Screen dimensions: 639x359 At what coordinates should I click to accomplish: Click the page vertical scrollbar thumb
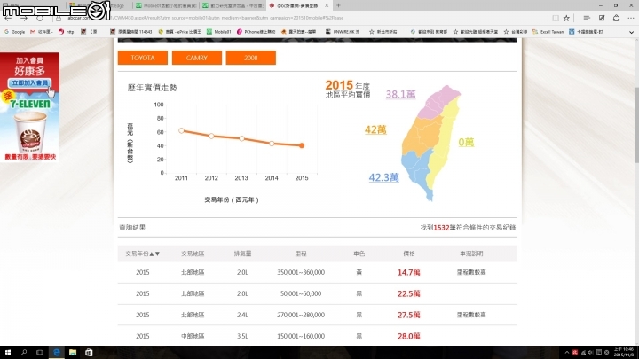tap(636, 124)
